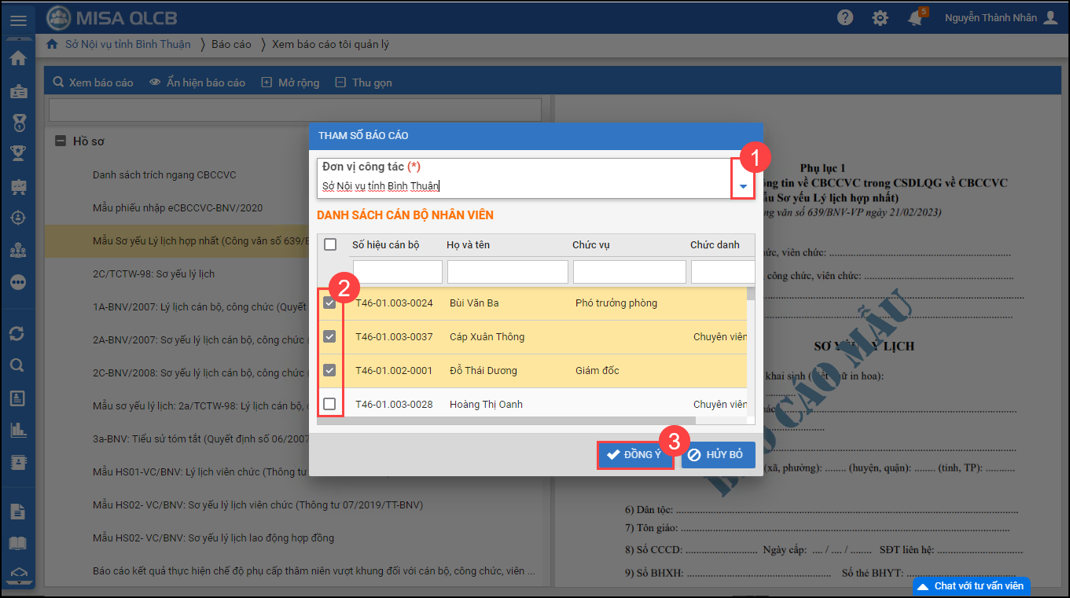Screen dimensions: 1070x598
Task: Open settings gear icon in header
Action: pyautogui.click(x=881, y=18)
